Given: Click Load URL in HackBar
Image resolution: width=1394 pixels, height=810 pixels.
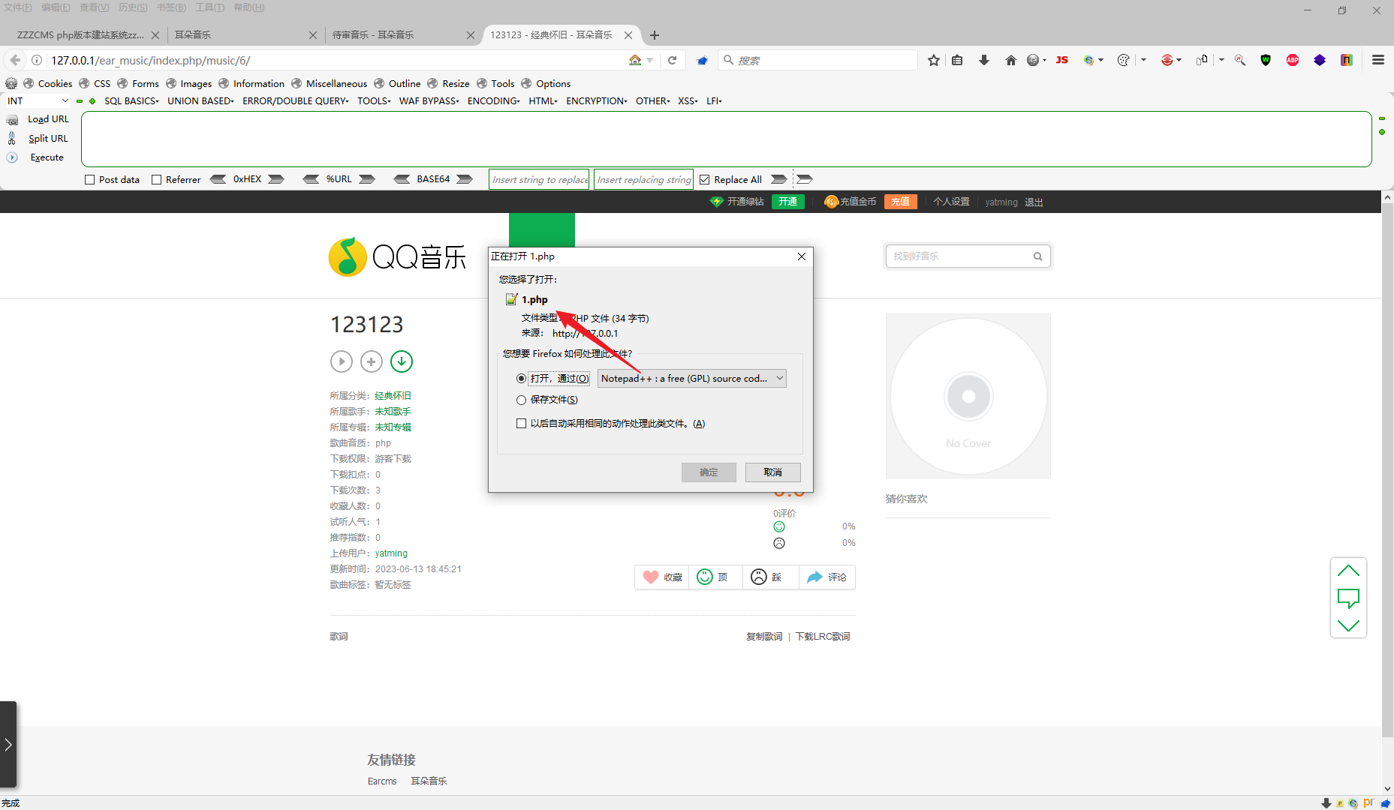Looking at the screenshot, I should [x=48, y=119].
